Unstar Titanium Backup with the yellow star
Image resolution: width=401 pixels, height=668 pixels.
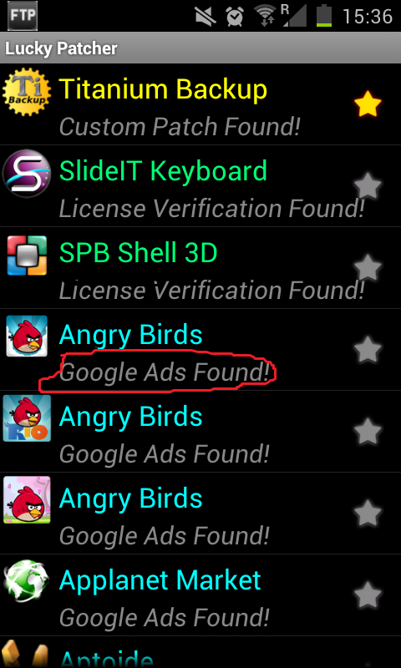[368, 104]
